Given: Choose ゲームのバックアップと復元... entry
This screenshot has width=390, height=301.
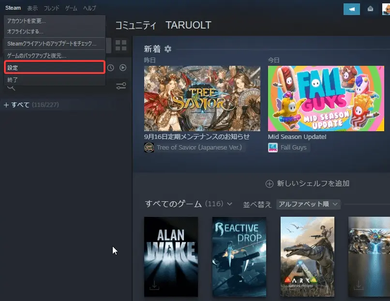Looking at the screenshot, I should pos(55,56).
